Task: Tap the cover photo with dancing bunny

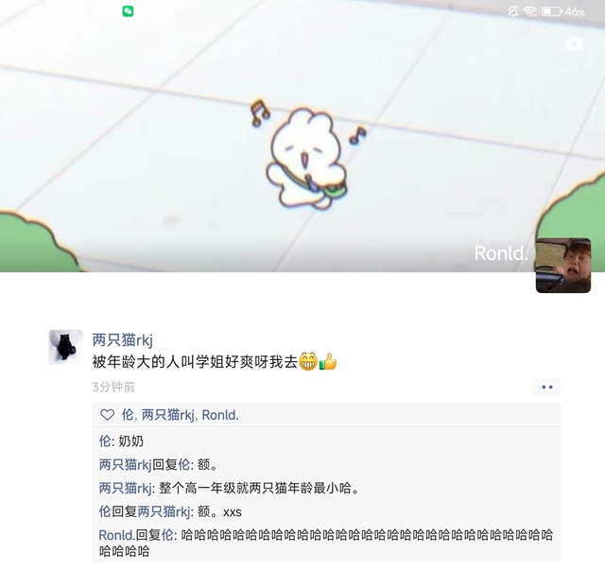Action: coord(302,136)
